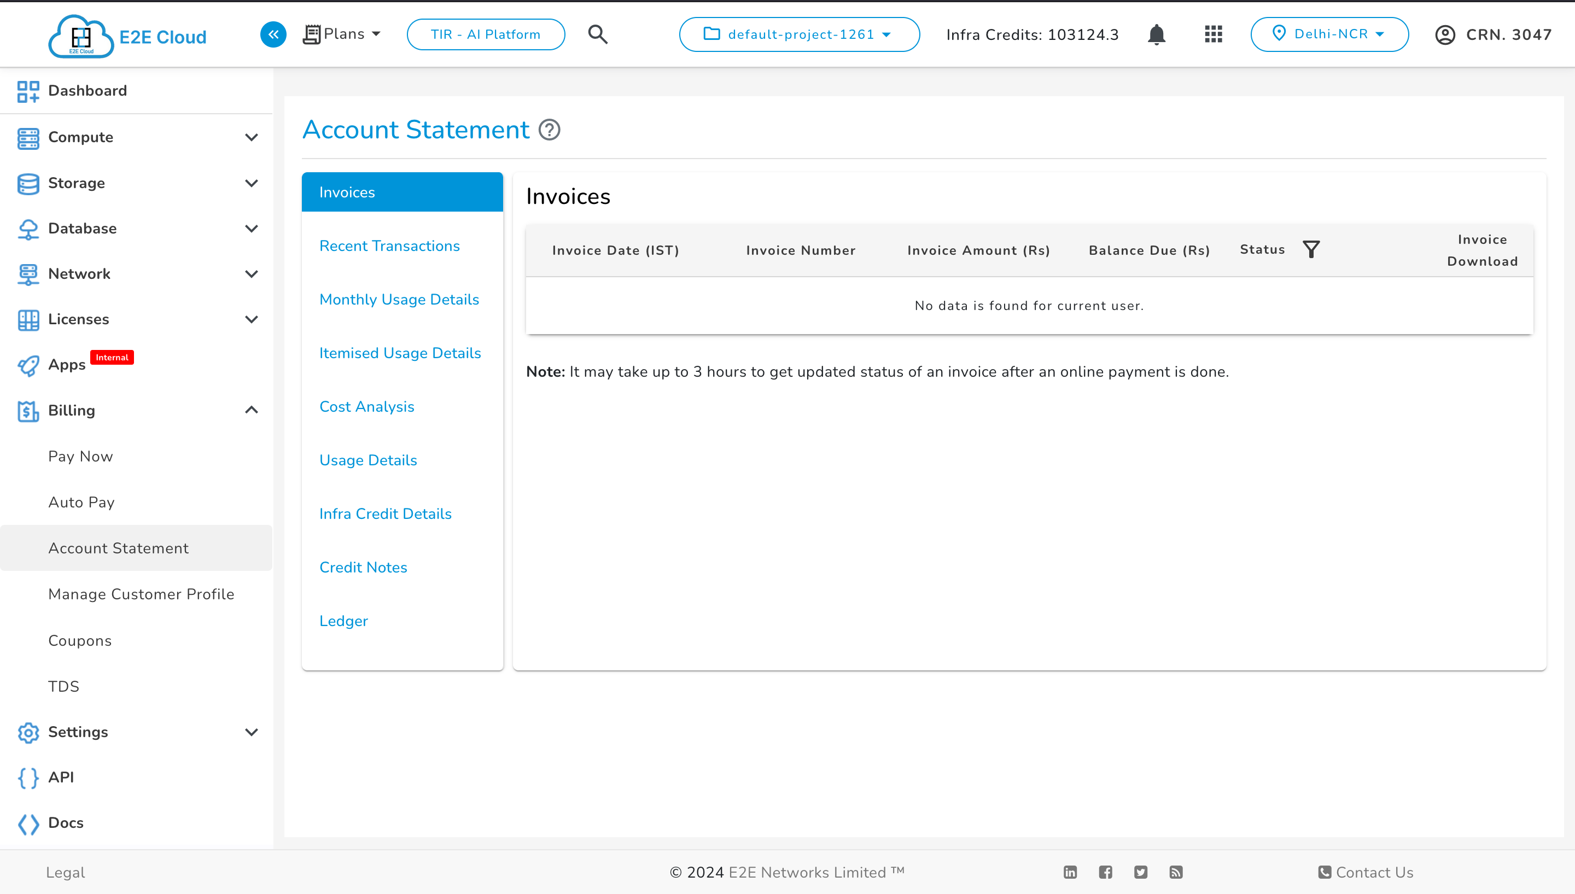Click the Invoice Number column header

coord(801,250)
